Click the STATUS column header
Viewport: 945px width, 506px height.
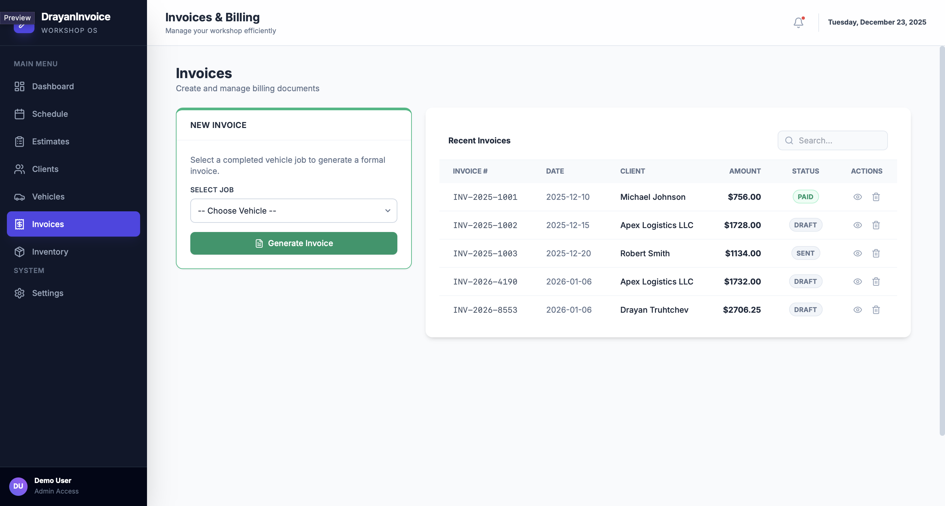(805, 171)
